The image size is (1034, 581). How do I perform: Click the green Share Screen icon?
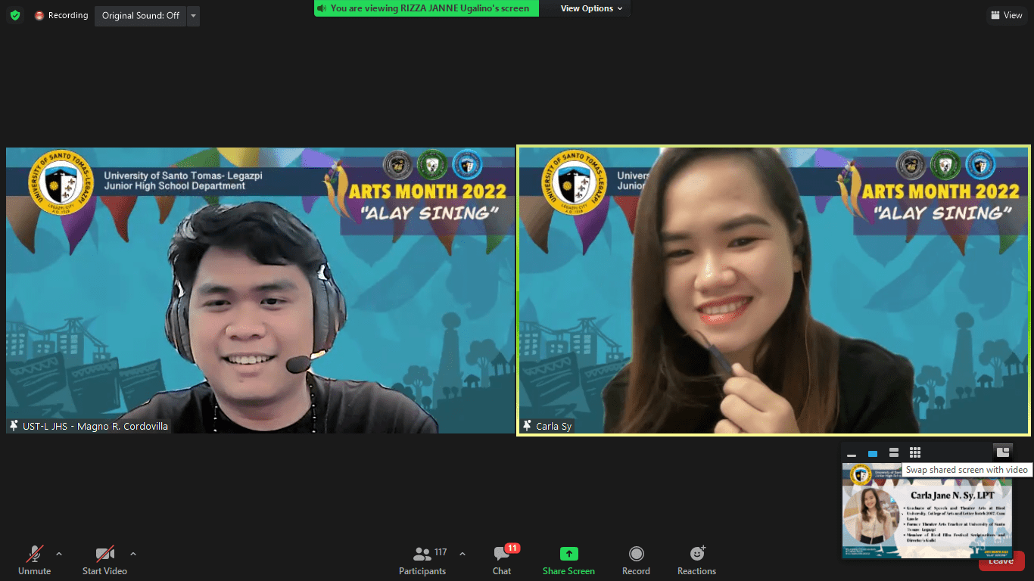click(x=568, y=554)
